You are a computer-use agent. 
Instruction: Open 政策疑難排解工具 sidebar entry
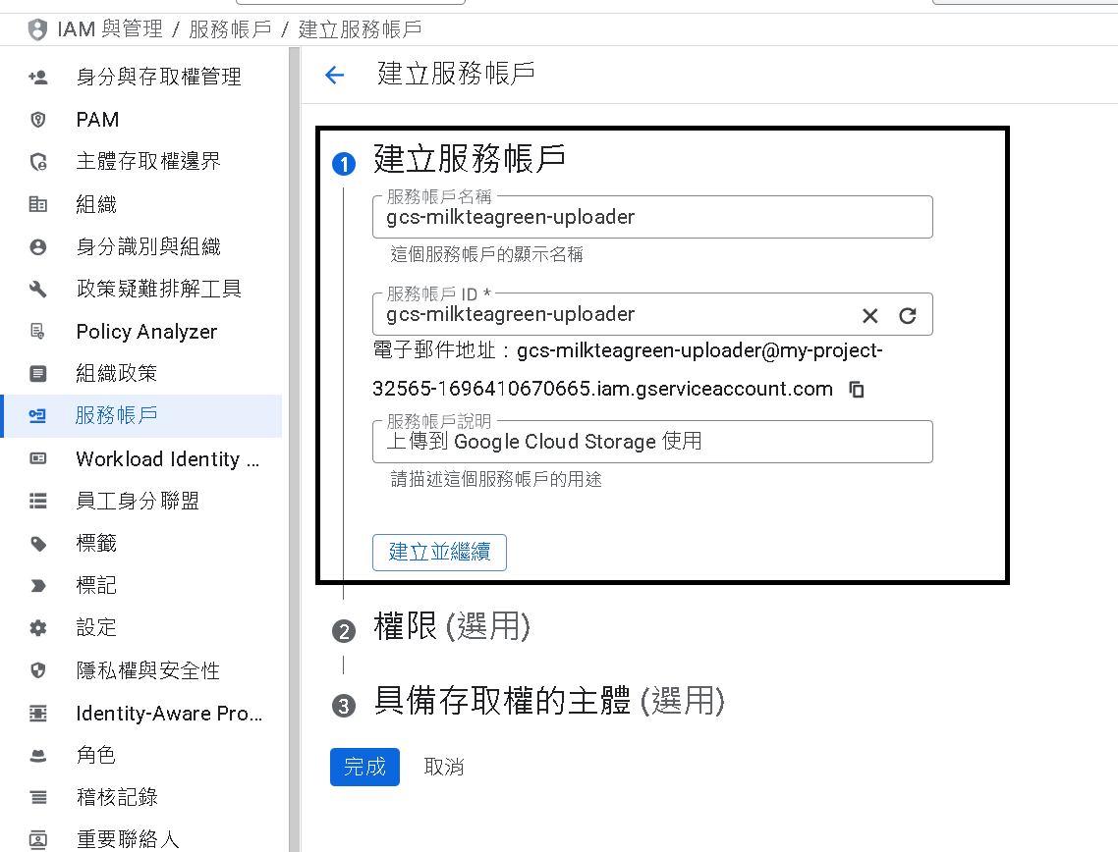coord(142,289)
